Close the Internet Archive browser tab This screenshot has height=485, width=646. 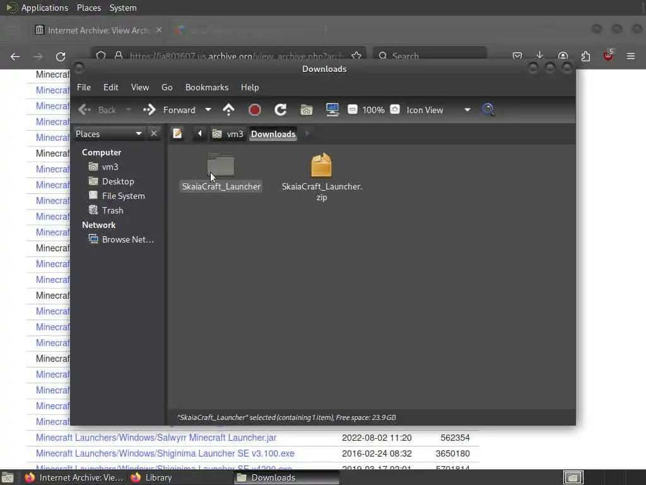159,30
